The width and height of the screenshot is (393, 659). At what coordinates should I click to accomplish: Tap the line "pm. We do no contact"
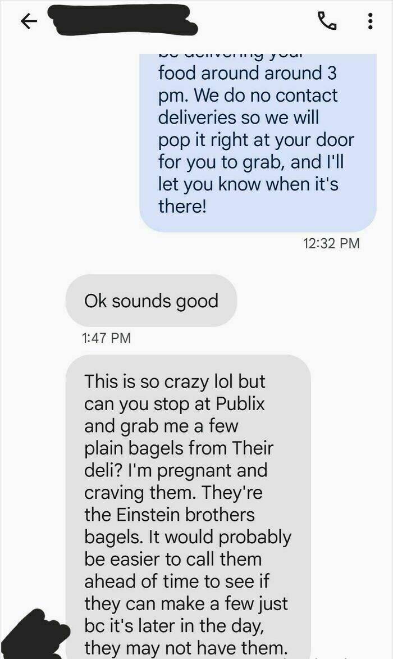click(x=248, y=96)
